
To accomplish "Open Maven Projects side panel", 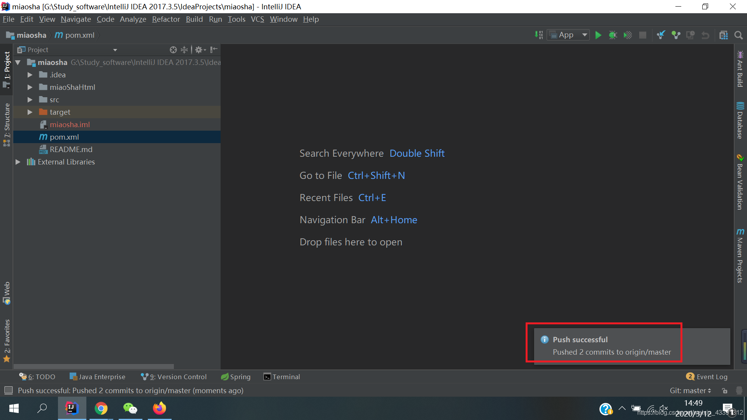I will 740,255.
